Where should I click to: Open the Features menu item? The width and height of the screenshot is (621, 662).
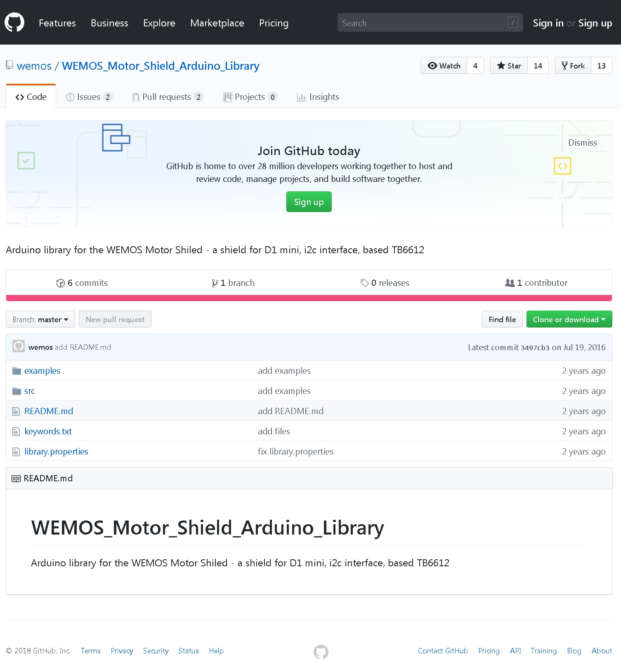57,23
